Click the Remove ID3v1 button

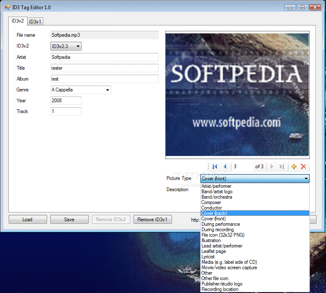coord(153,220)
